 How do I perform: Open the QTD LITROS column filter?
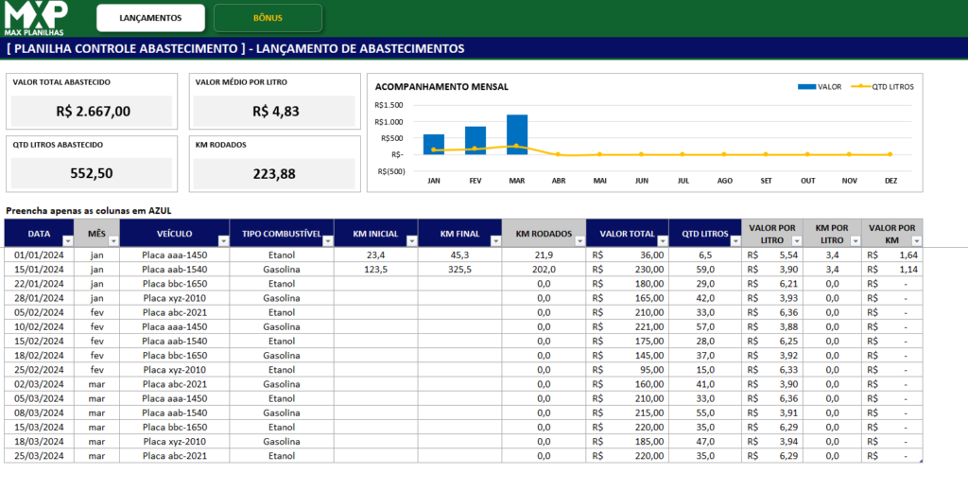[734, 241]
